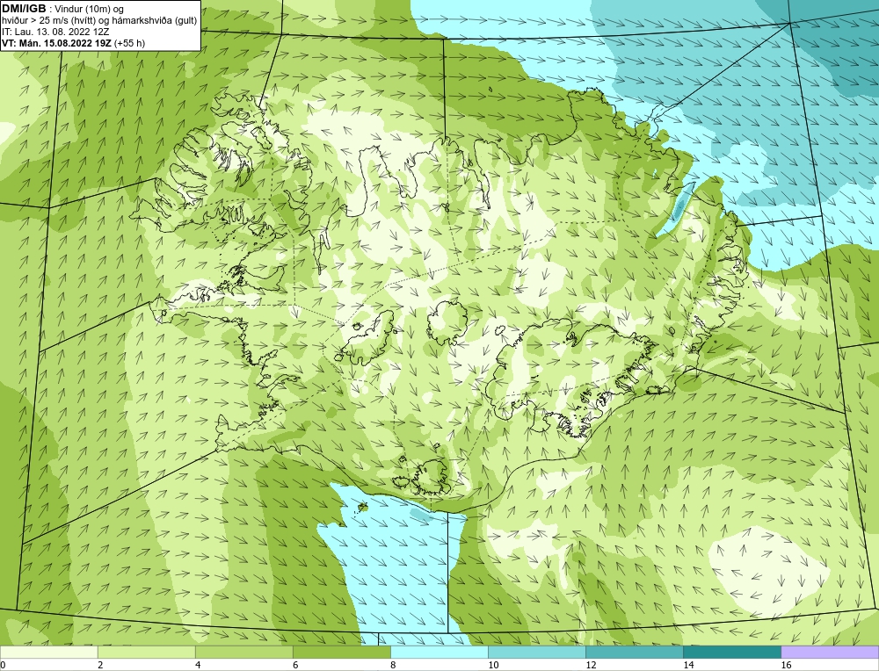This screenshot has height=671, width=879.
Task: Click the 10–12 m/s cyan legend swatch
Action: tap(536, 652)
